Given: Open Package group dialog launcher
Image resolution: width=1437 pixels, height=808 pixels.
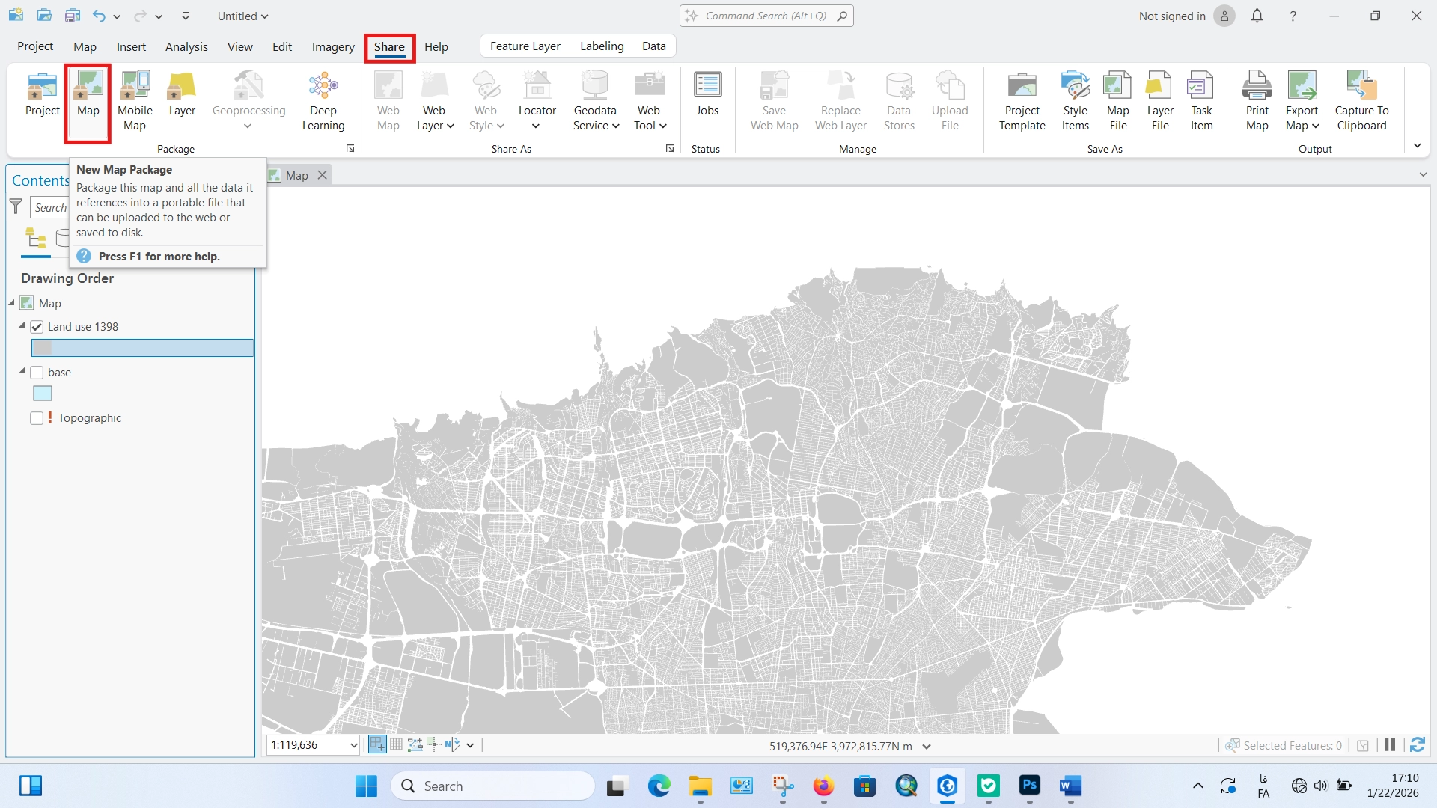Looking at the screenshot, I should (350, 149).
